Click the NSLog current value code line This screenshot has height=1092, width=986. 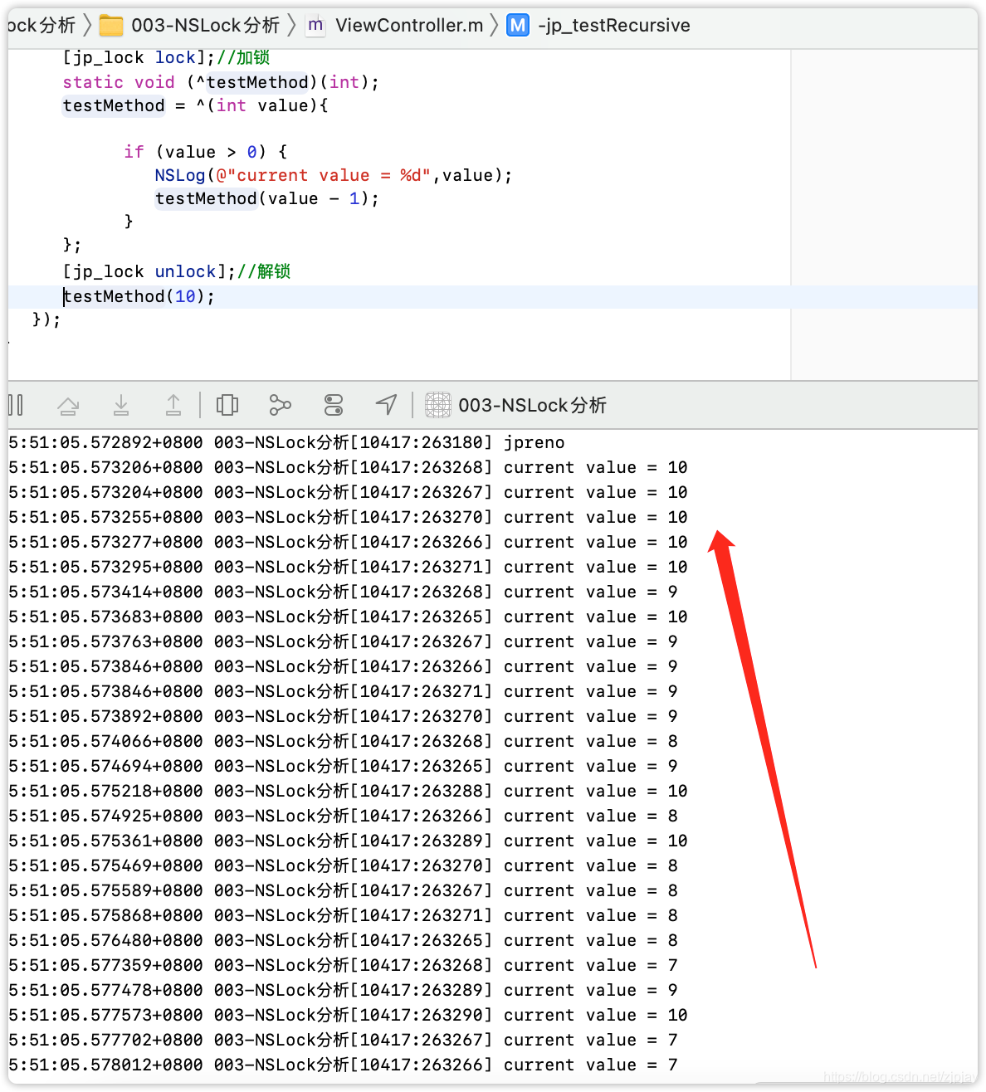click(334, 175)
